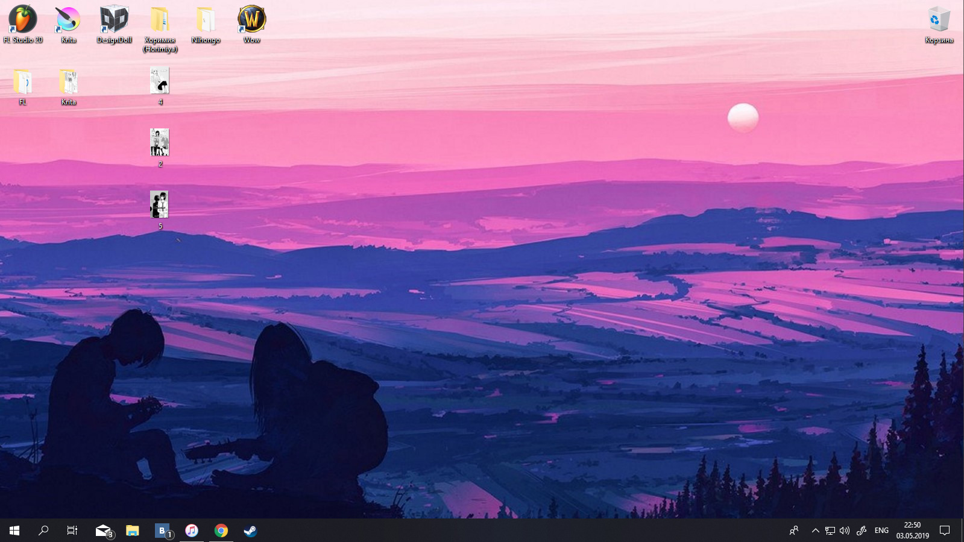Image resolution: width=964 pixels, height=542 pixels.
Task: Click the DesignDoll desktop icon
Action: point(114,20)
